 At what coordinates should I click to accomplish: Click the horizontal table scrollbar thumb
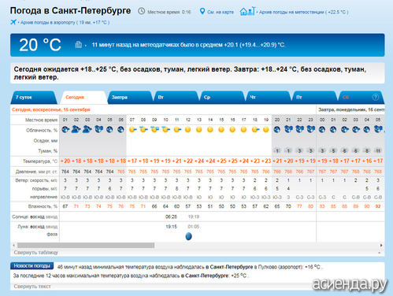86,246
